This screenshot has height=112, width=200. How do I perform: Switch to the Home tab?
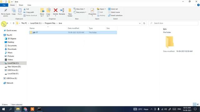tap(12, 5)
